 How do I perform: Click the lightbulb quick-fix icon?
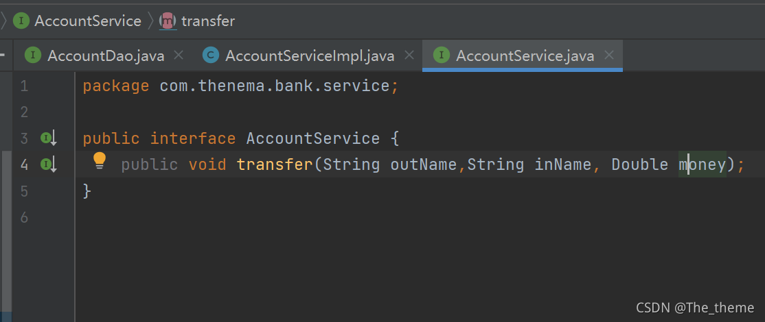point(100,161)
